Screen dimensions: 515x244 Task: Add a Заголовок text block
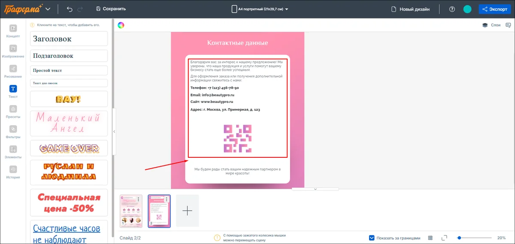pyautogui.click(x=69, y=39)
